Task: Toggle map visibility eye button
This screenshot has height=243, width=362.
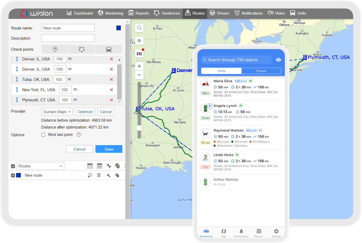Action: click(139, 41)
